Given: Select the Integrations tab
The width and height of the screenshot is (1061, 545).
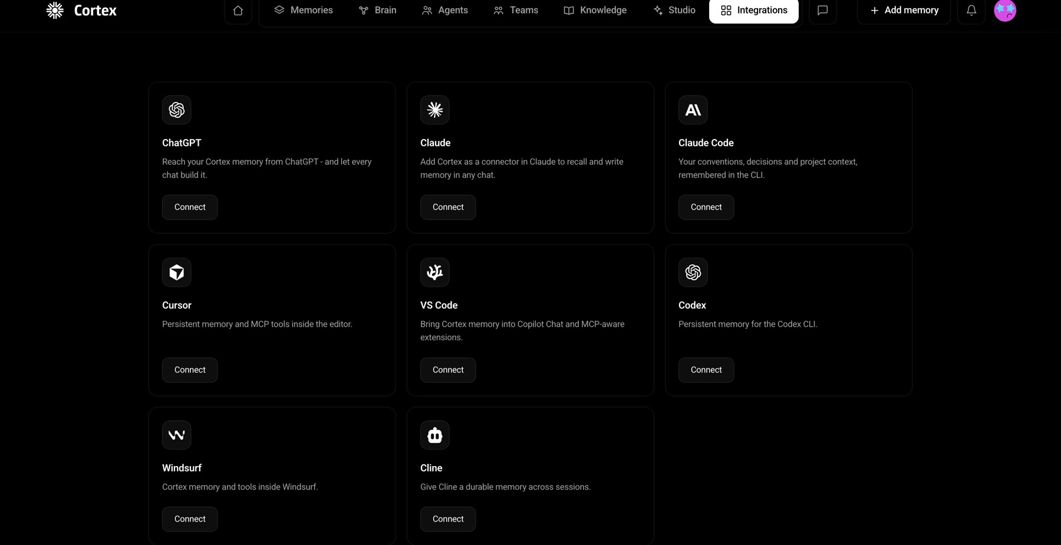Looking at the screenshot, I should tap(754, 11).
